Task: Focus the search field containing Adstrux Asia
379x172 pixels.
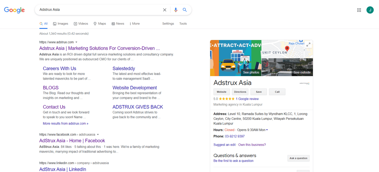Action: pyautogui.click(x=99, y=10)
